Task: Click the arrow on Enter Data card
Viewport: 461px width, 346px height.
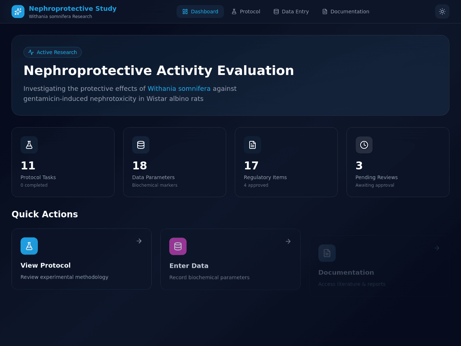Action: point(288,241)
